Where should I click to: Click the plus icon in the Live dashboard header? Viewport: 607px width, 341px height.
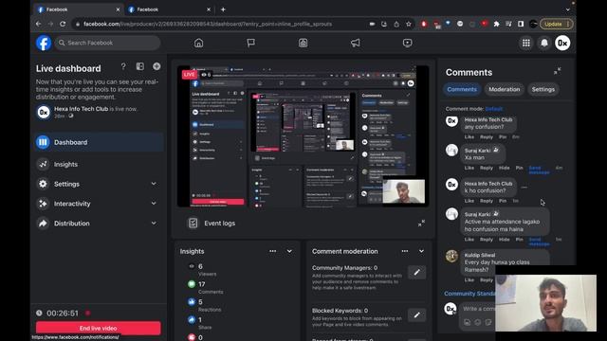[x=156, y=66]
